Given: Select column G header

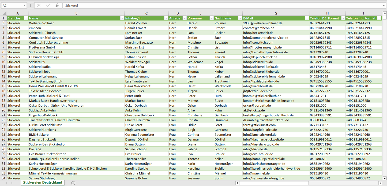Looking at the screenshot, I should [276, 13].
